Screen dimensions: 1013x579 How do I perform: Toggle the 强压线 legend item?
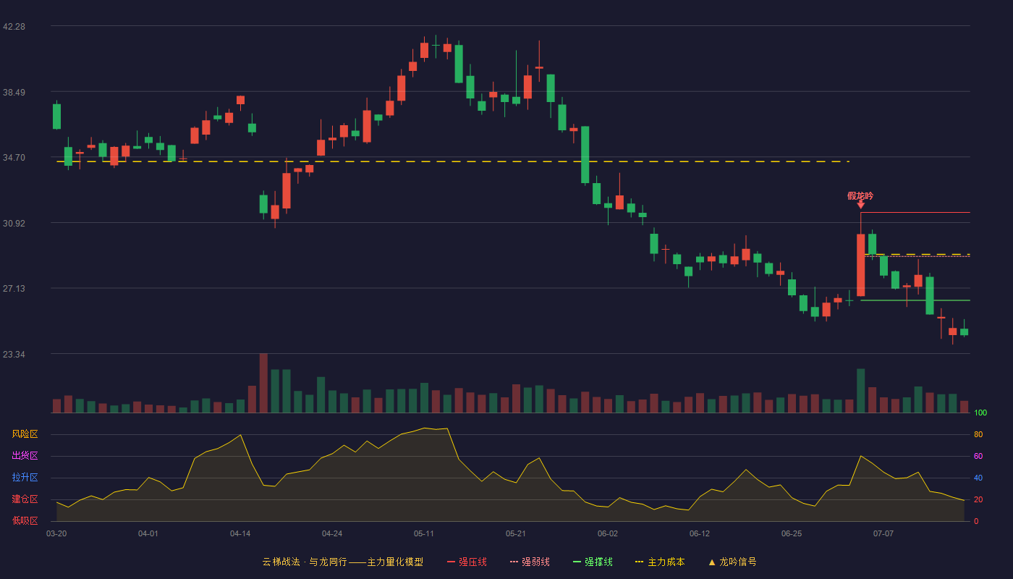pyautogui.click(x=467, y=562)
